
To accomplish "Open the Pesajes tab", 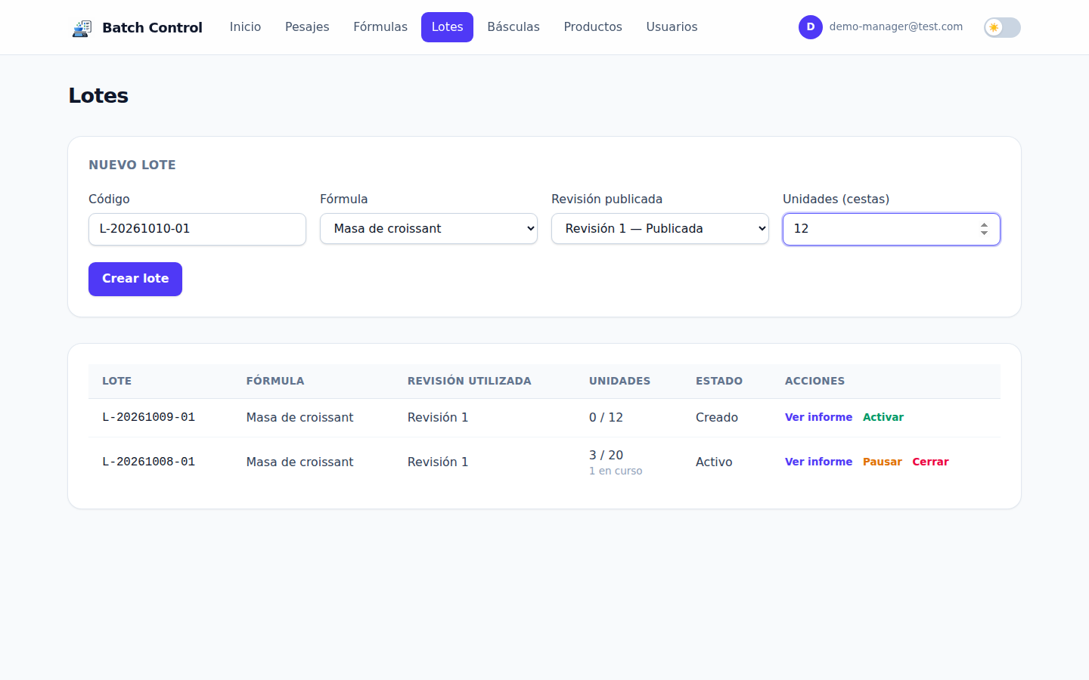I will pyautogui.click(x=307, y=27).
